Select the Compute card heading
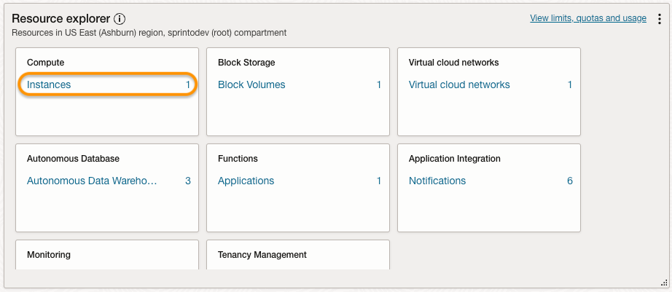Screen dimensions: 672x292 [x=46, y=63]
